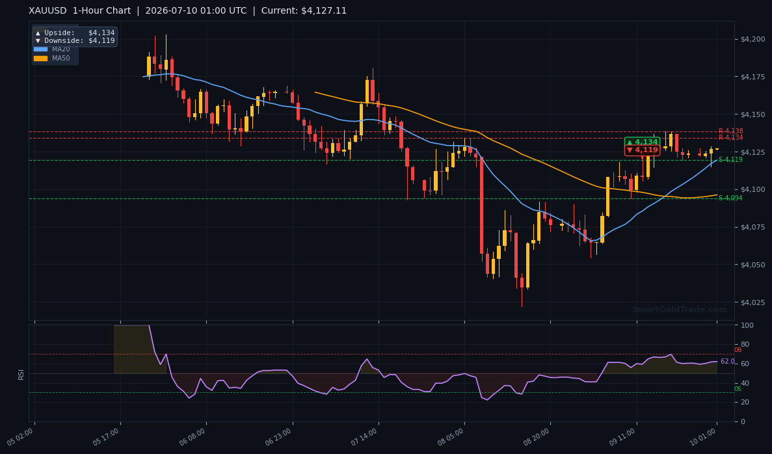Click the $4,200 price axis label
772x454 pixels.
(752, 40)
